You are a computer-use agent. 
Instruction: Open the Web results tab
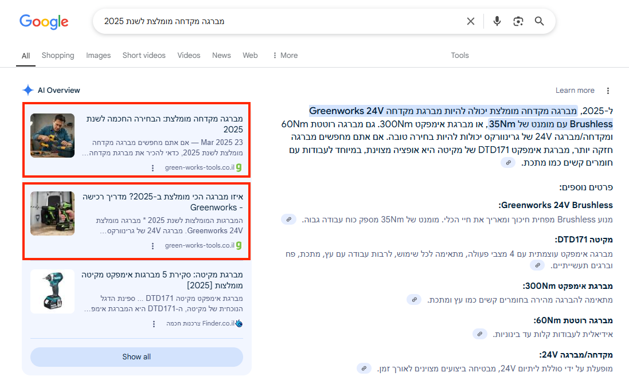[250, 56]
